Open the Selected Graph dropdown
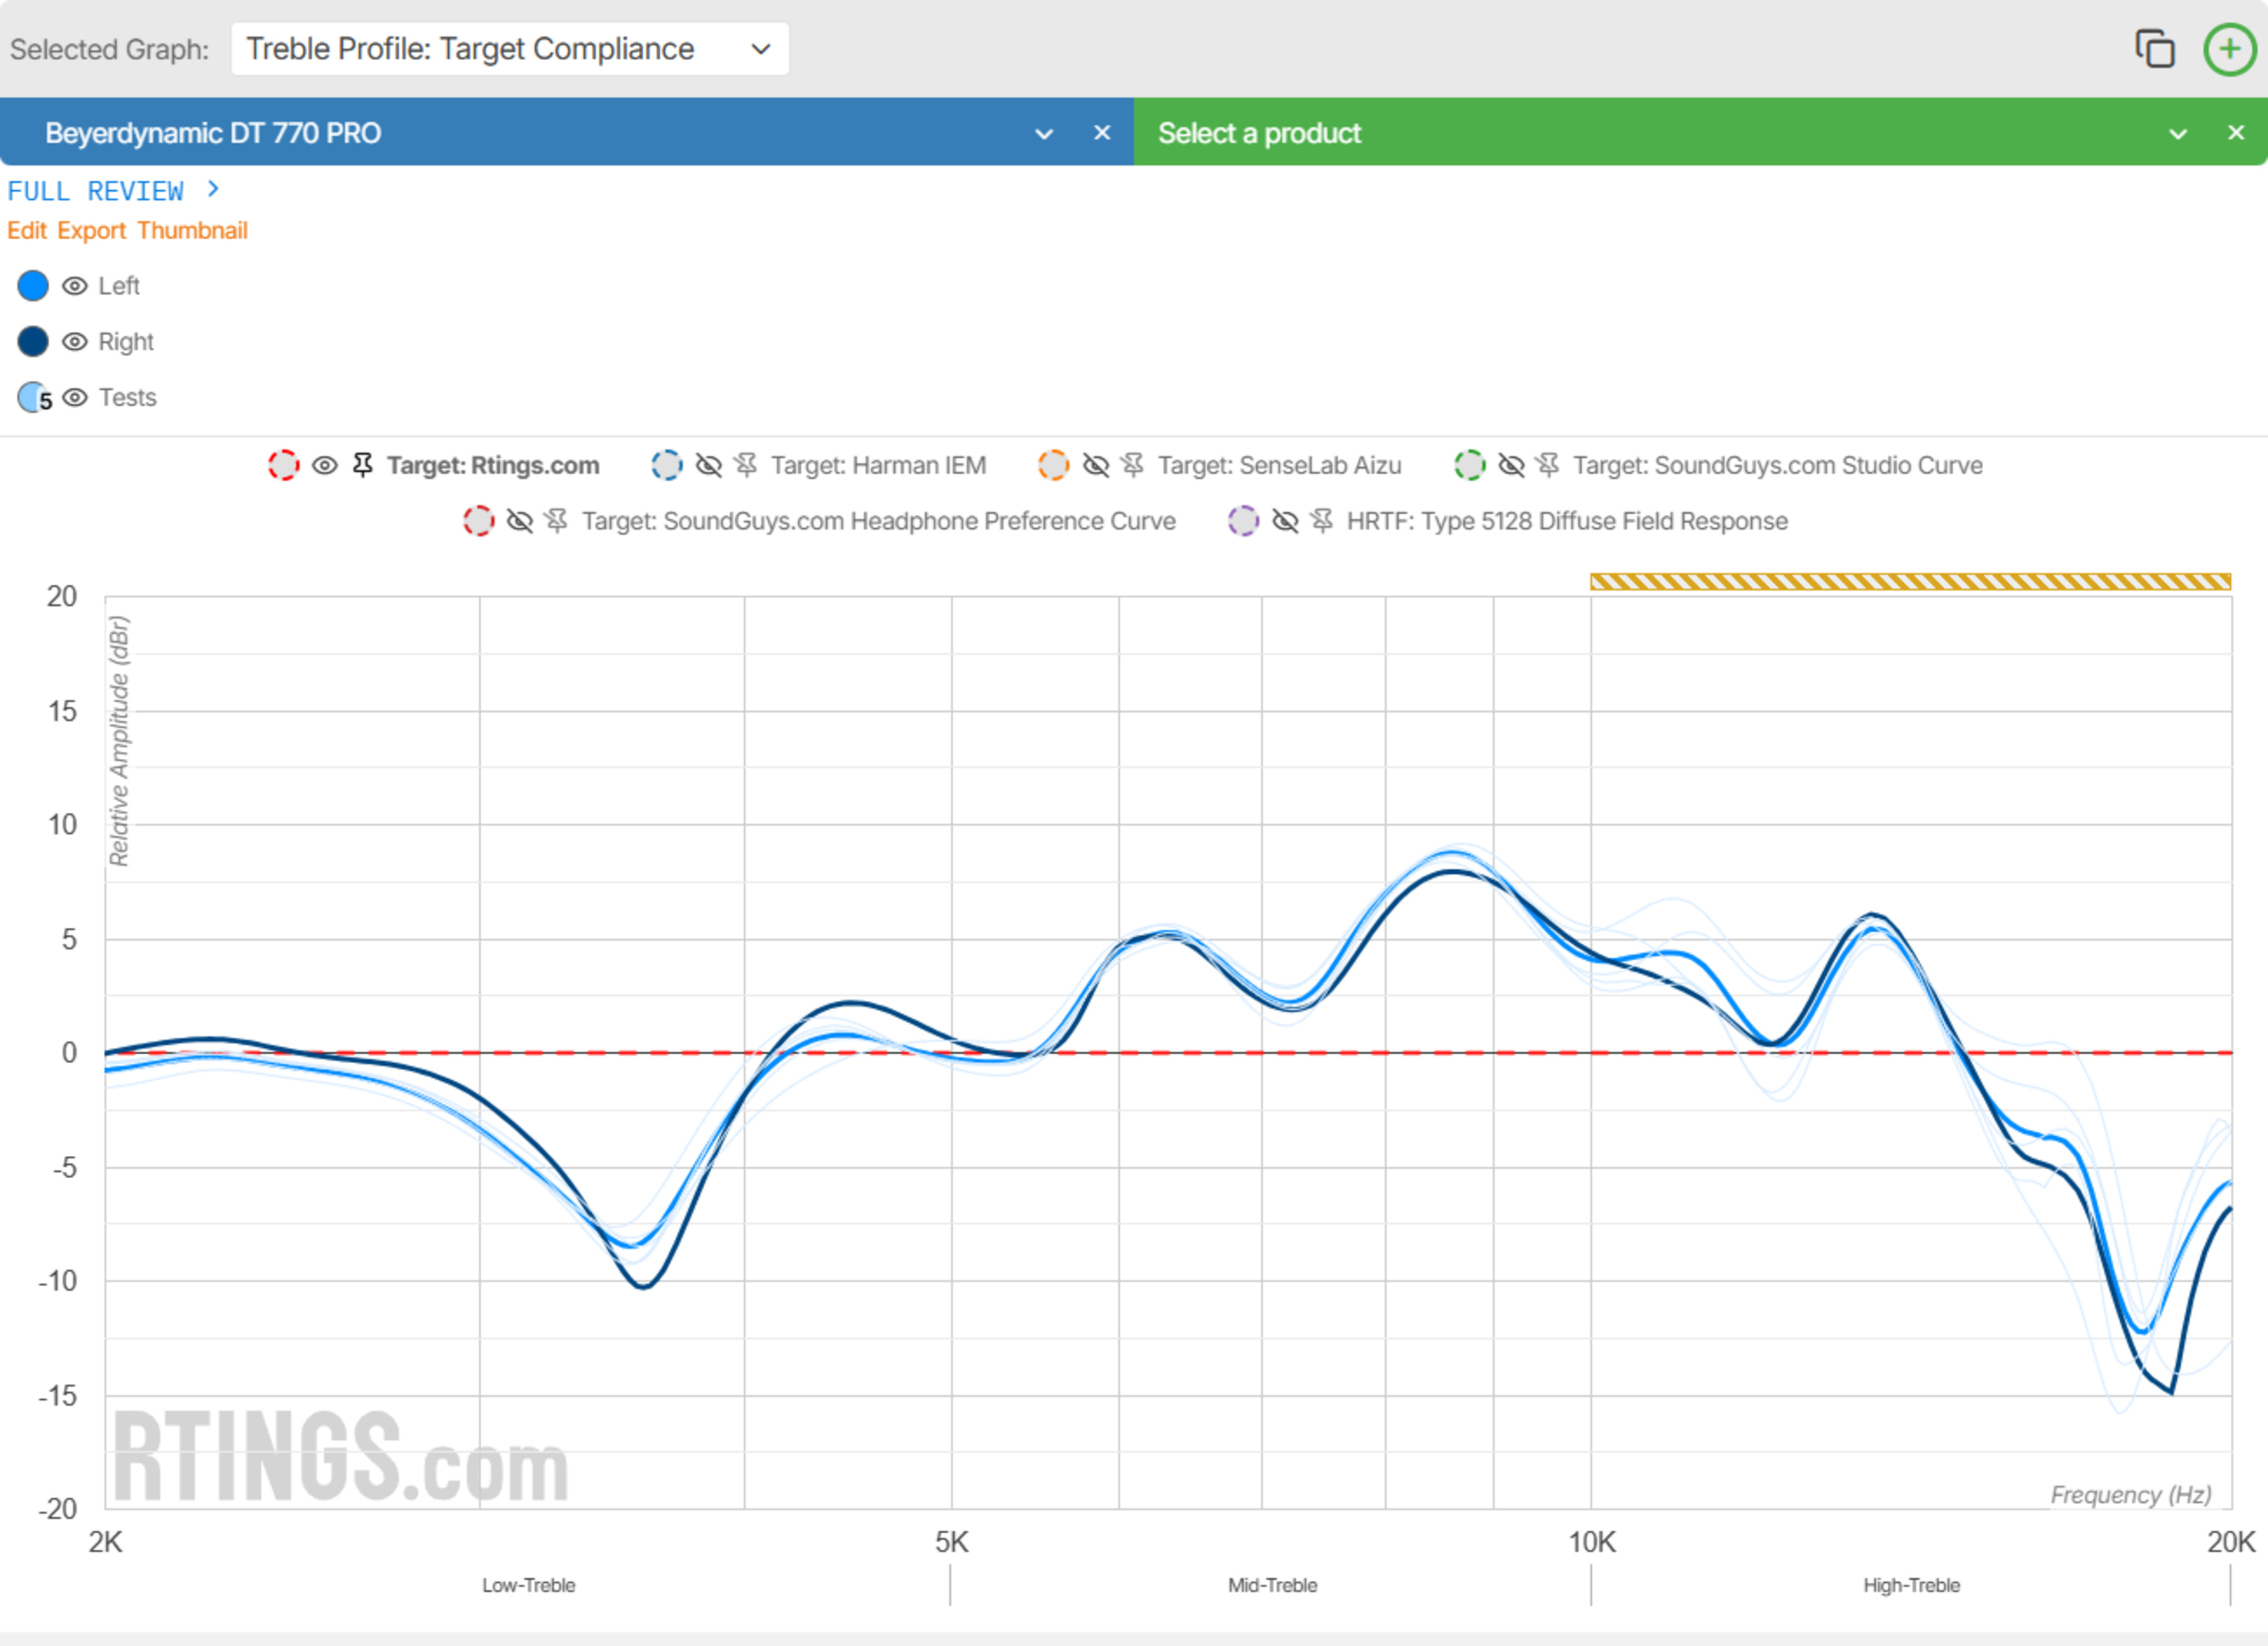 coord(509,49)
